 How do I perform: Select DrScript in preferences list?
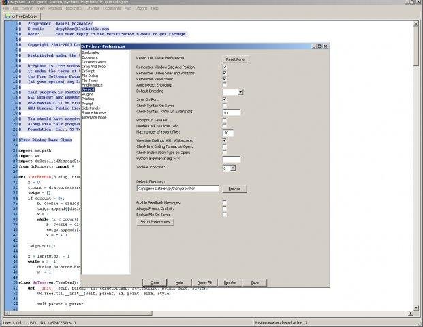(89, 71)
